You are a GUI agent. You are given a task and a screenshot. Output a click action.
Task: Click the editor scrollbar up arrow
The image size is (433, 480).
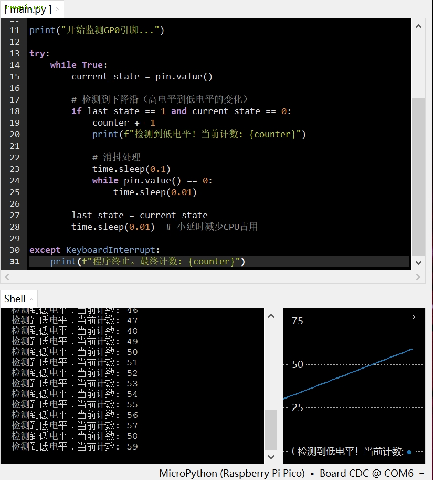[x=418, y=26]
